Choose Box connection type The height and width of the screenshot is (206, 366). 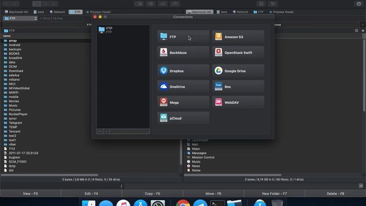tap(238, 86)
